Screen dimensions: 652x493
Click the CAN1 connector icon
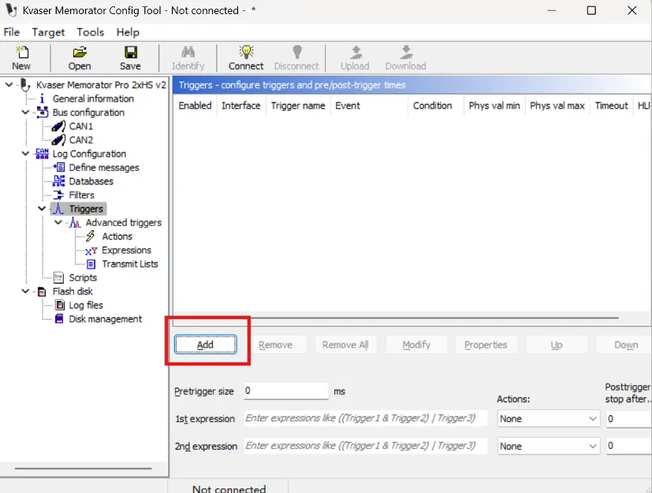click(58, 126)
